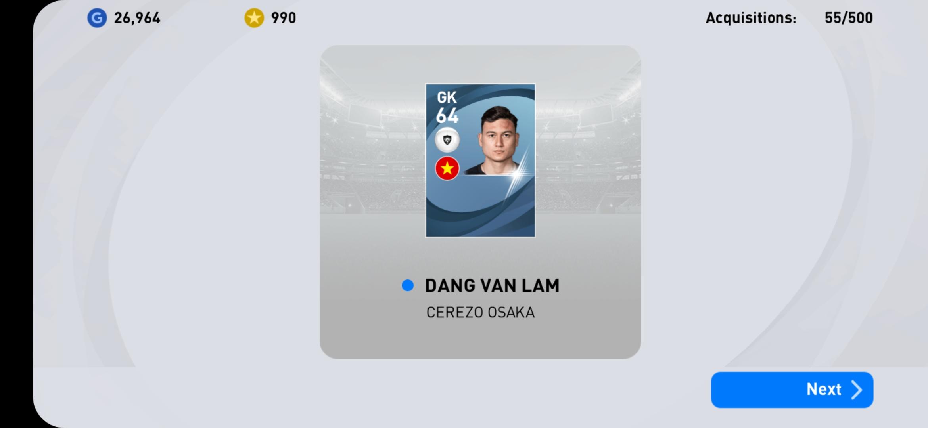Tap the 26,964 GP balance

[x=137, y=18]
